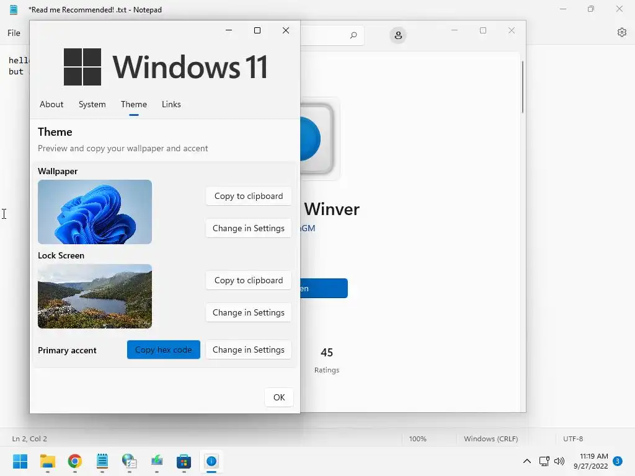Copy the primary accent hex code
This screenshot has width=635, height=476.
click(164, 350)
